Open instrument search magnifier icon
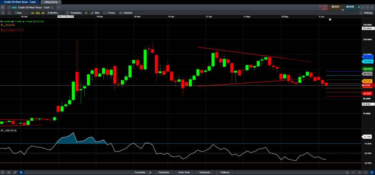The image size is (375, 175). click(52, 7)
